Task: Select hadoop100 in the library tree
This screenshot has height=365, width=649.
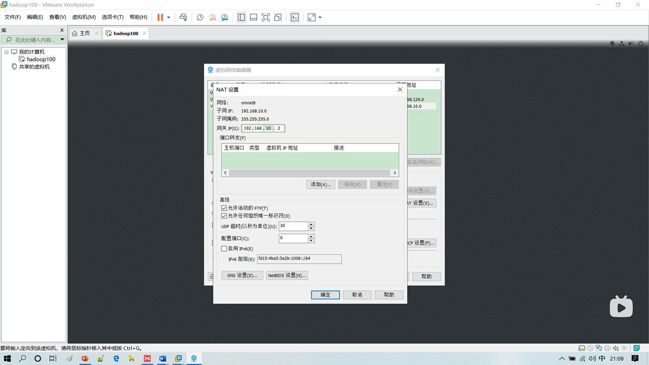Action: click(x=37, y=59)
